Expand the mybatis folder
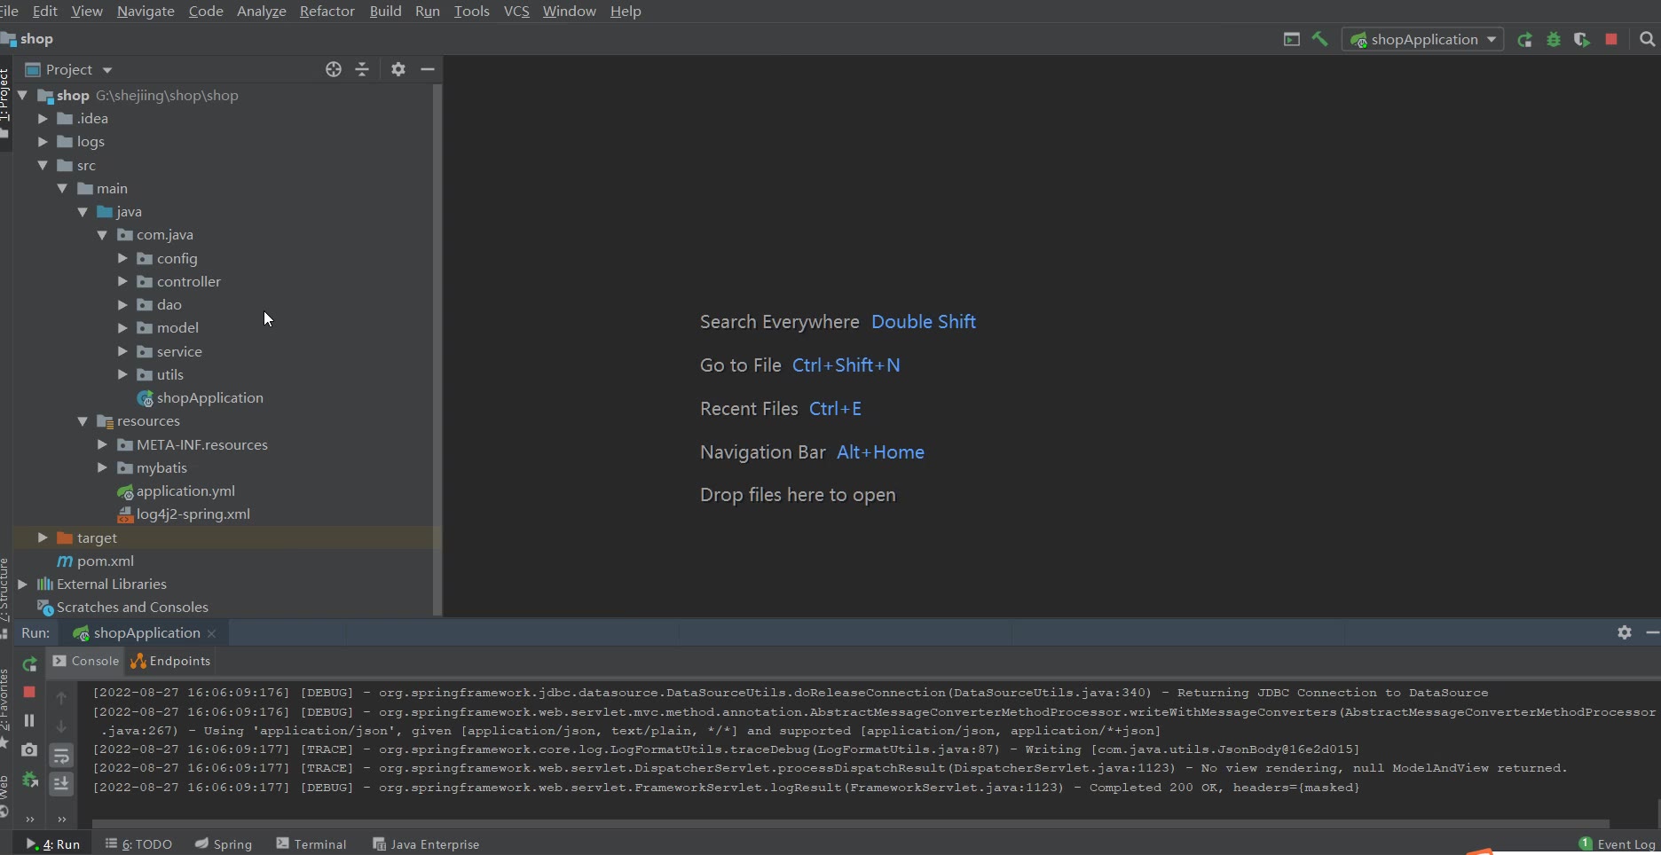The height and width of the screenshot is (855, 1661). 102,467
